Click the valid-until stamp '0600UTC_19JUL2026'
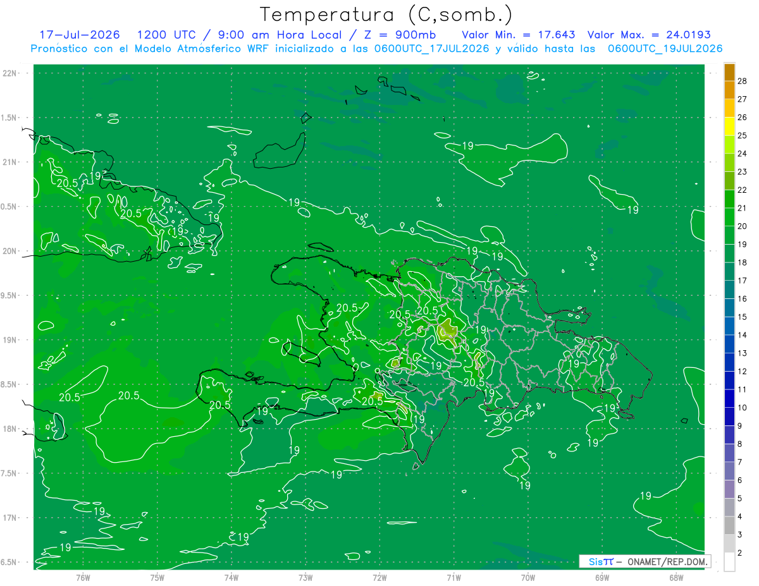This screenshot has height=586, width=759. click(x=665, y=49)
